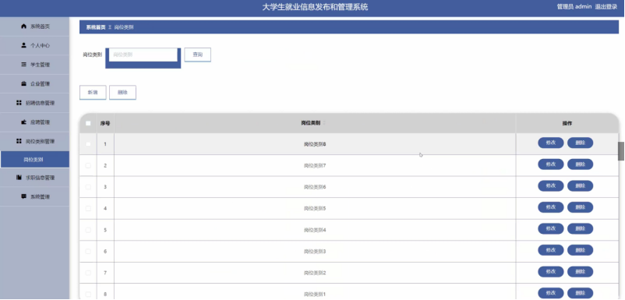The width and height of the screenshot is (625, 300).
Task: Click 删除 for row 岗位类别1
Action: click(581, 293)
